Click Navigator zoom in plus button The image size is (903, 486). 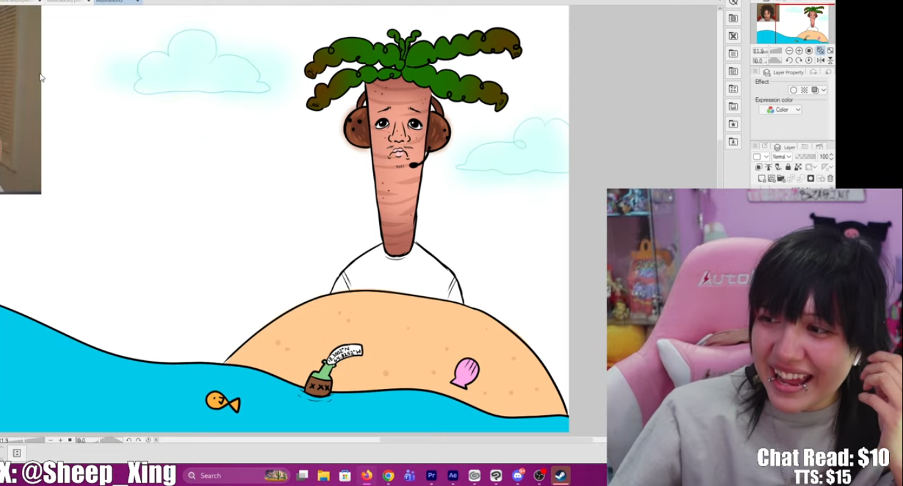[799, 50]
